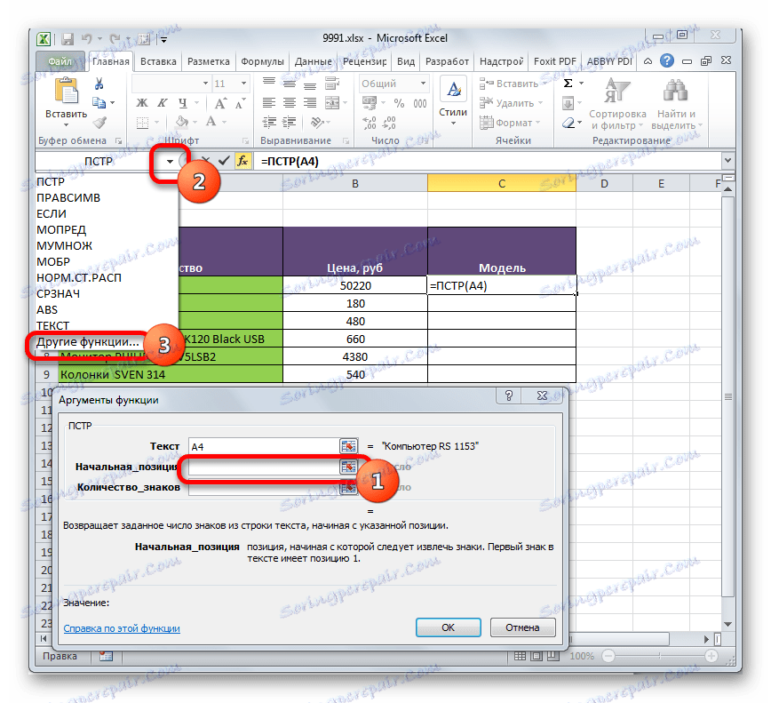Click OK in the Аргументы функции dialog
The height and width of the screenshot is (703, 771).
448,627
